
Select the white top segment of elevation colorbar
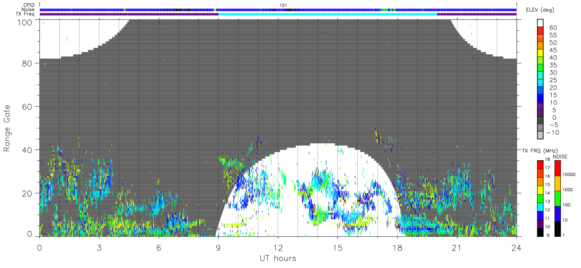(540, 22)
